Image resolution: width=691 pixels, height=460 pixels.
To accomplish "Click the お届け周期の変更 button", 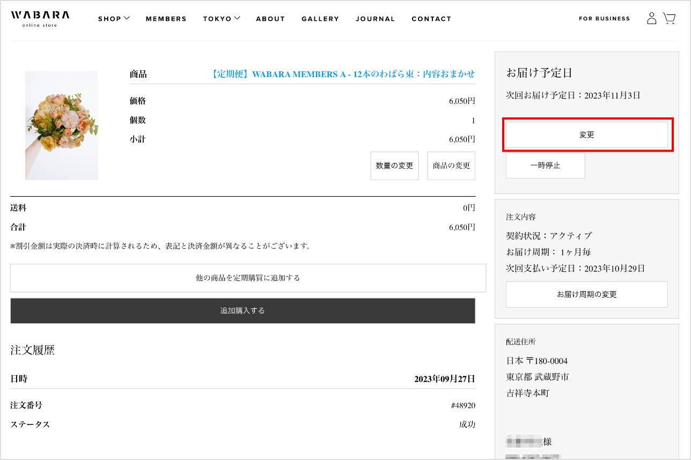I will click(586, 294).
